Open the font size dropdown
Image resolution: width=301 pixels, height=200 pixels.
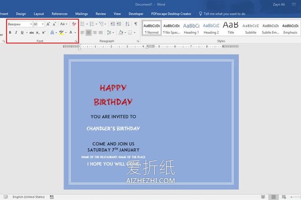(x=43, y=24)
